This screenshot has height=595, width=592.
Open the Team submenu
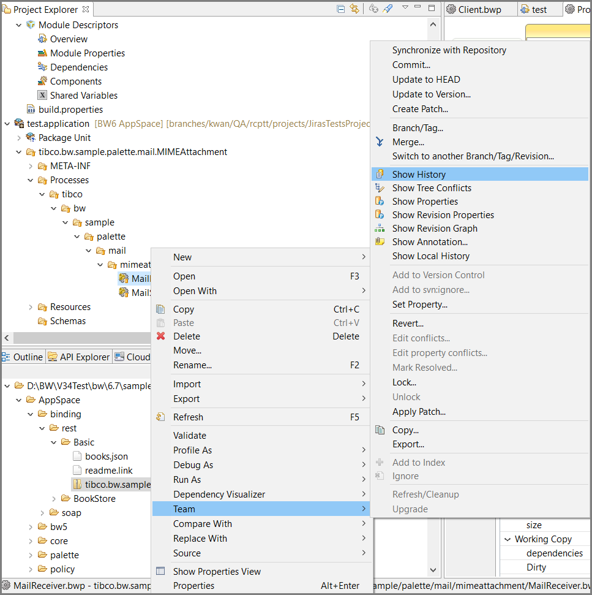[261, 509]
